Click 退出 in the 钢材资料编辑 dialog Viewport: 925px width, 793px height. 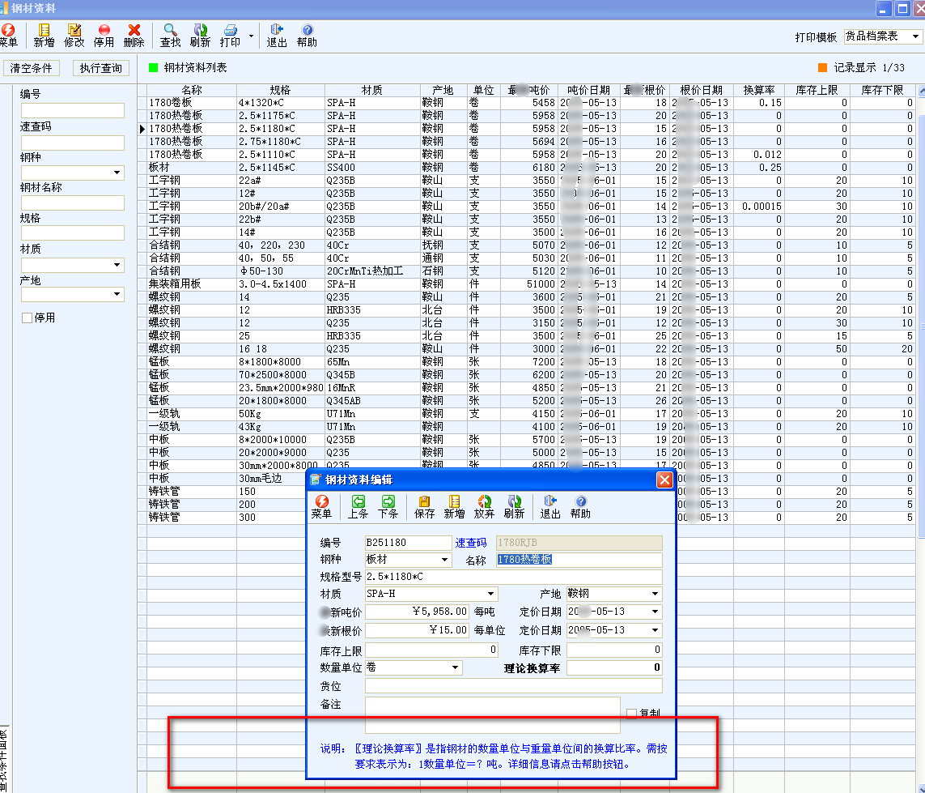(550, 507)
